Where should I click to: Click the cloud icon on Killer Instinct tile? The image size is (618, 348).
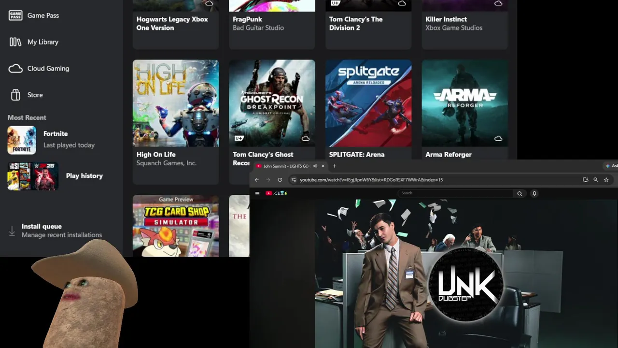pos(498,3)
